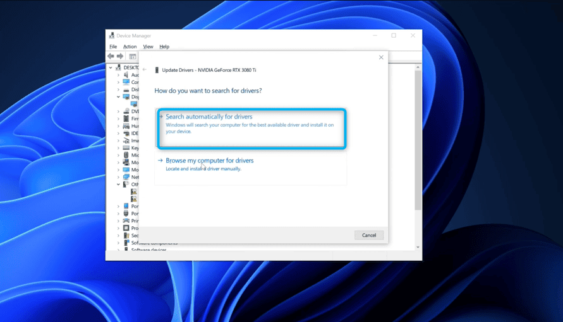Choose Search automatically for drivers

(251, 128)
